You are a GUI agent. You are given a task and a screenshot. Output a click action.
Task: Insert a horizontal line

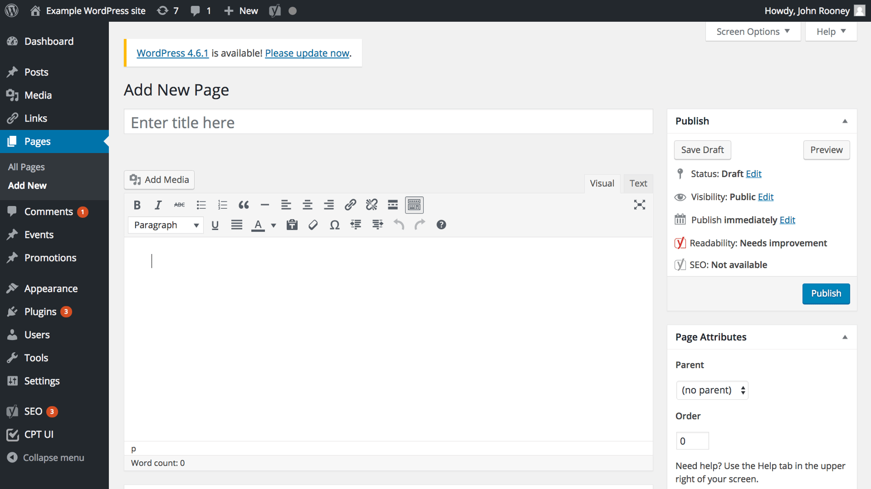(x=265, y=204)
